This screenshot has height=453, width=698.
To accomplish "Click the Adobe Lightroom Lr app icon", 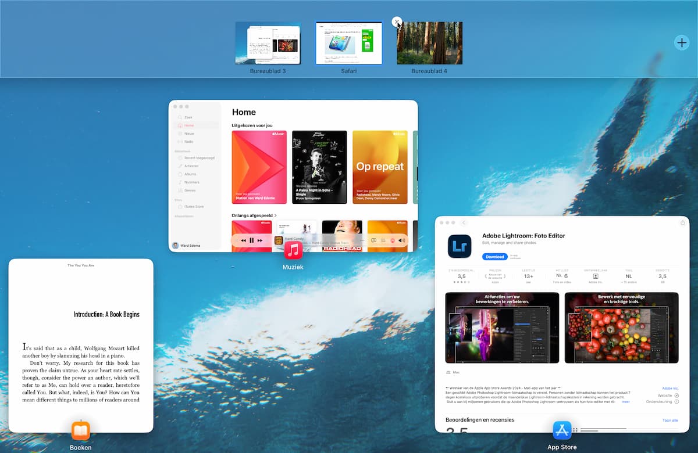I will 460,246.
